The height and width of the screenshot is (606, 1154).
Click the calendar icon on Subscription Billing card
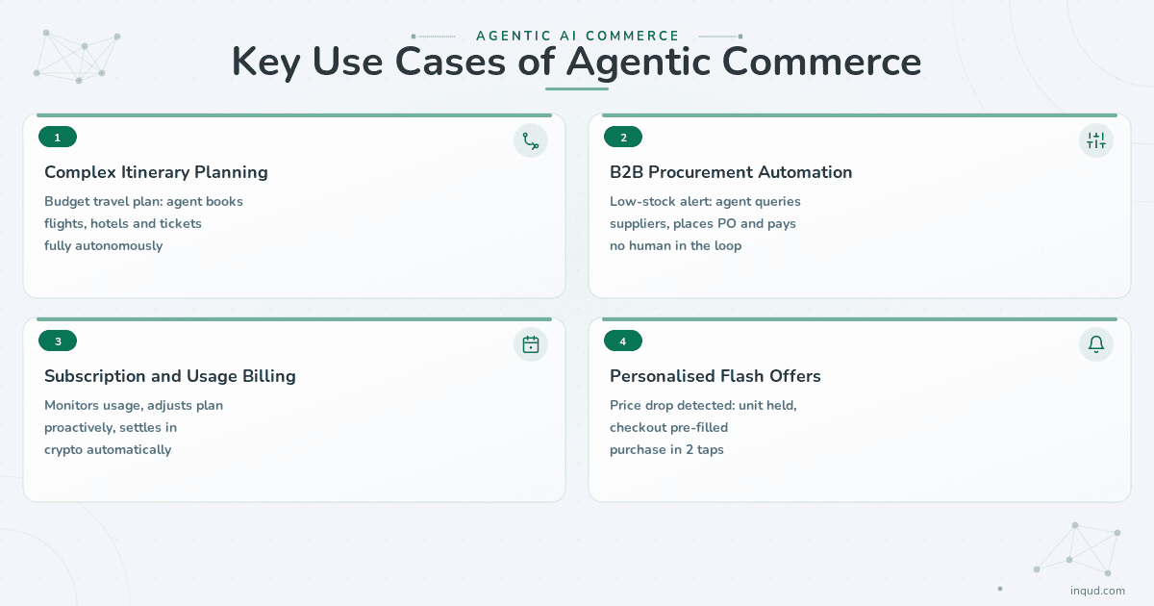pyautogui.click(x=531, y=344)
